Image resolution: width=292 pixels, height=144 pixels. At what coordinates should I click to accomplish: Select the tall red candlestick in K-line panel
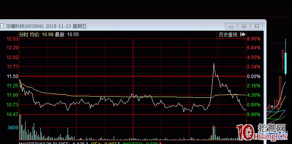coord(280,91)
